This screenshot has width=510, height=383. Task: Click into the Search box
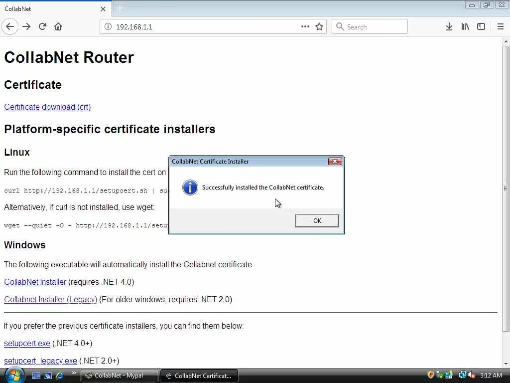(370, 27)
